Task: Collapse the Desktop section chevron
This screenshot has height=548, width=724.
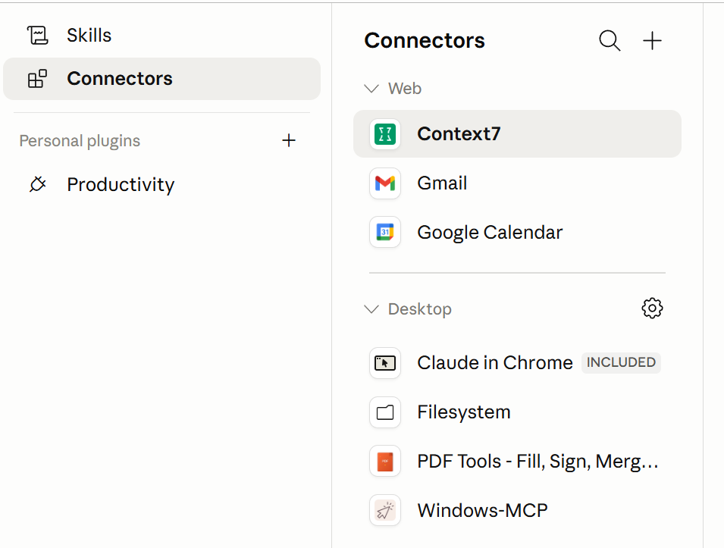Action: click(371, 308)
